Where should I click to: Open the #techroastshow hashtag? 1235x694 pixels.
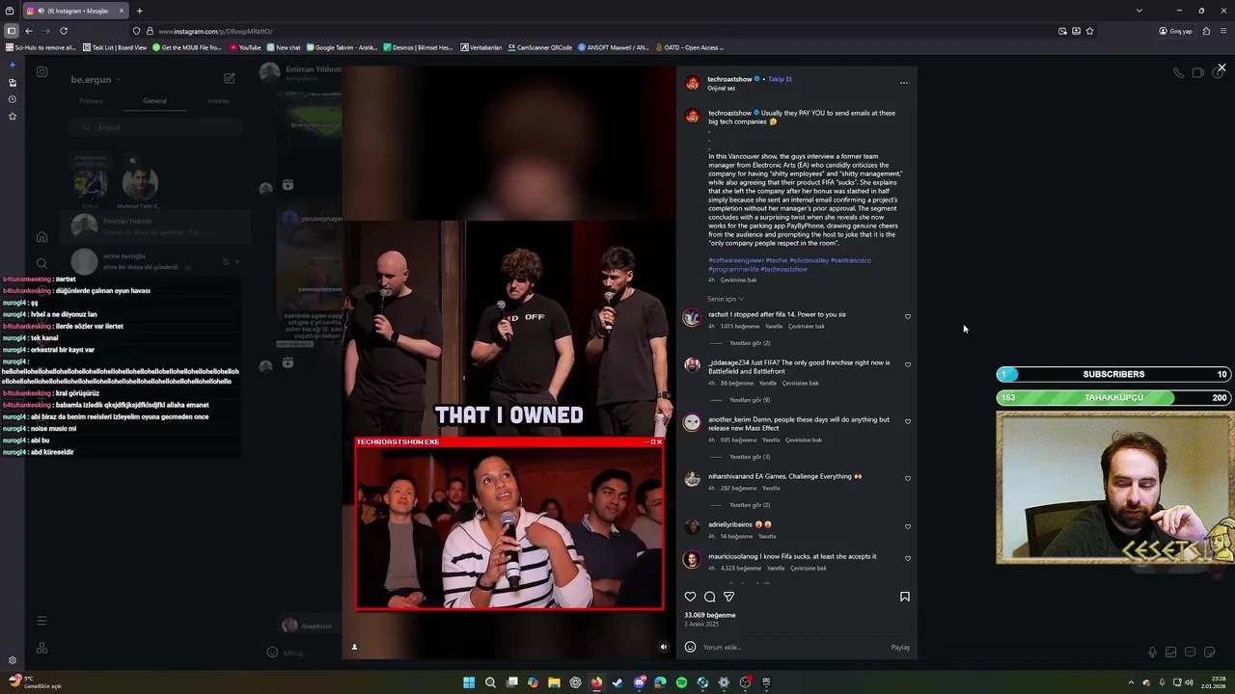click(783, 269)
